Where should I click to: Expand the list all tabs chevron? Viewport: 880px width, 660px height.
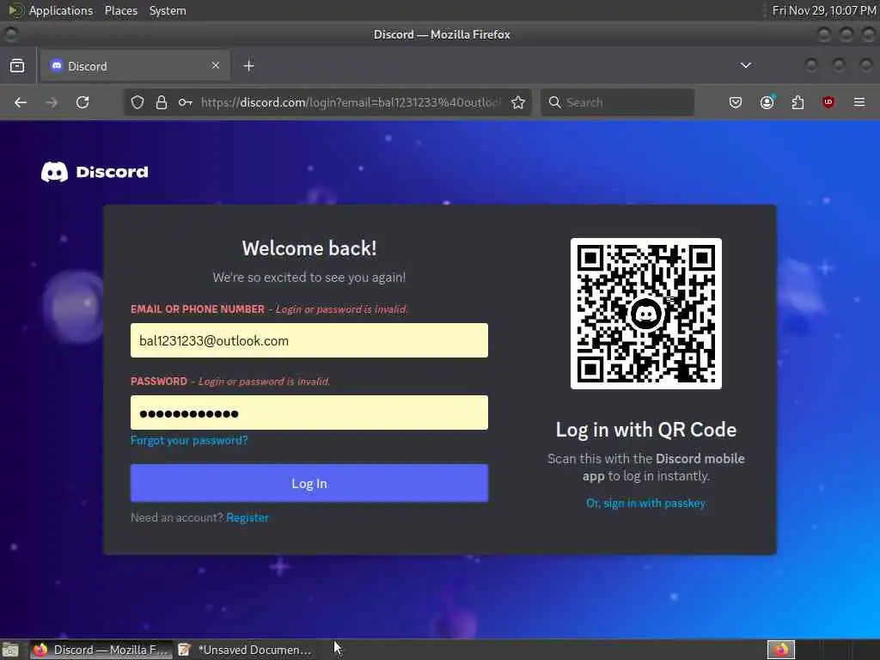point(746,65)
